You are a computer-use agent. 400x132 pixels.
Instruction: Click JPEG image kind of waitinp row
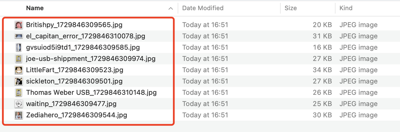(x=358, y=104)
